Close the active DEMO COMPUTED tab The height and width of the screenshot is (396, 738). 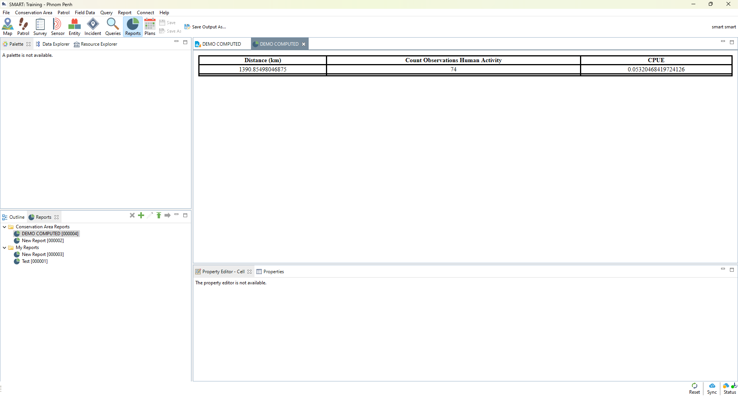304,44
